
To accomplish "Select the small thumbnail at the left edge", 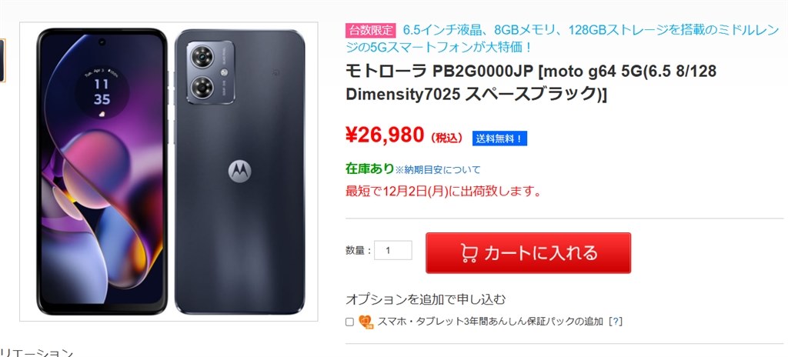I will coord(2,59).
